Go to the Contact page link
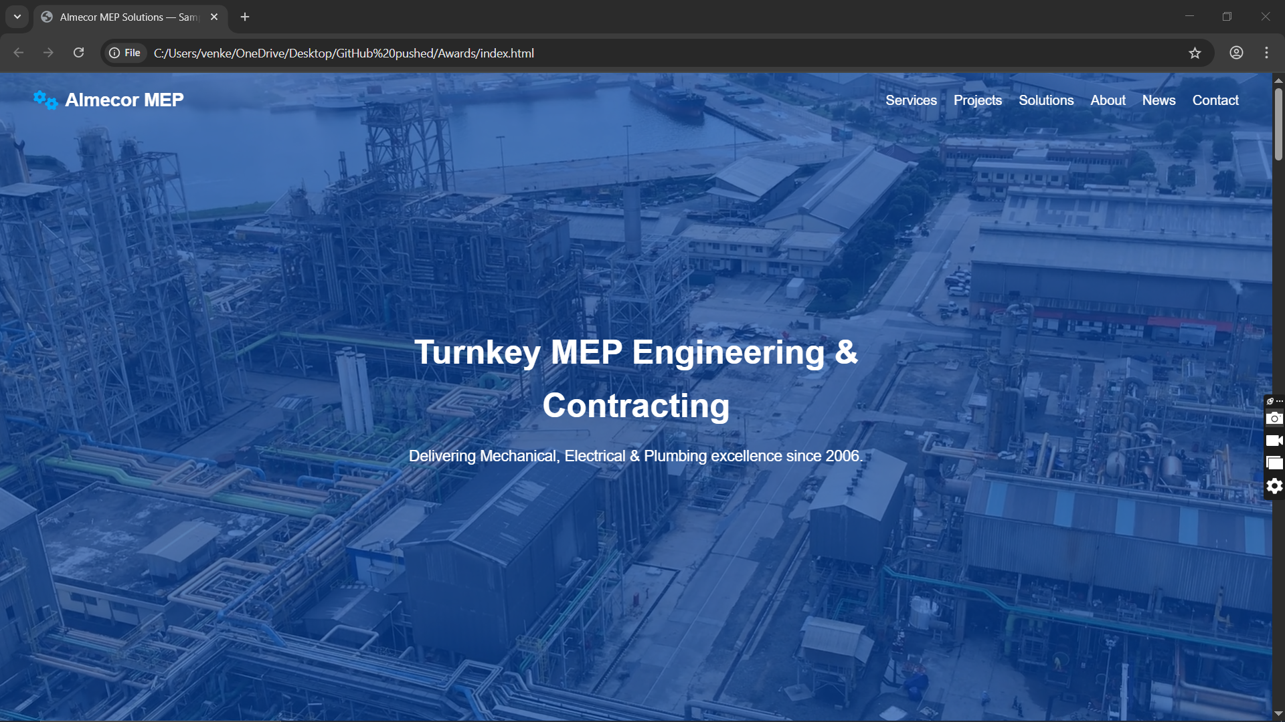Image resolution: width=1285 pixels, height=722 pixels. 1215,100
